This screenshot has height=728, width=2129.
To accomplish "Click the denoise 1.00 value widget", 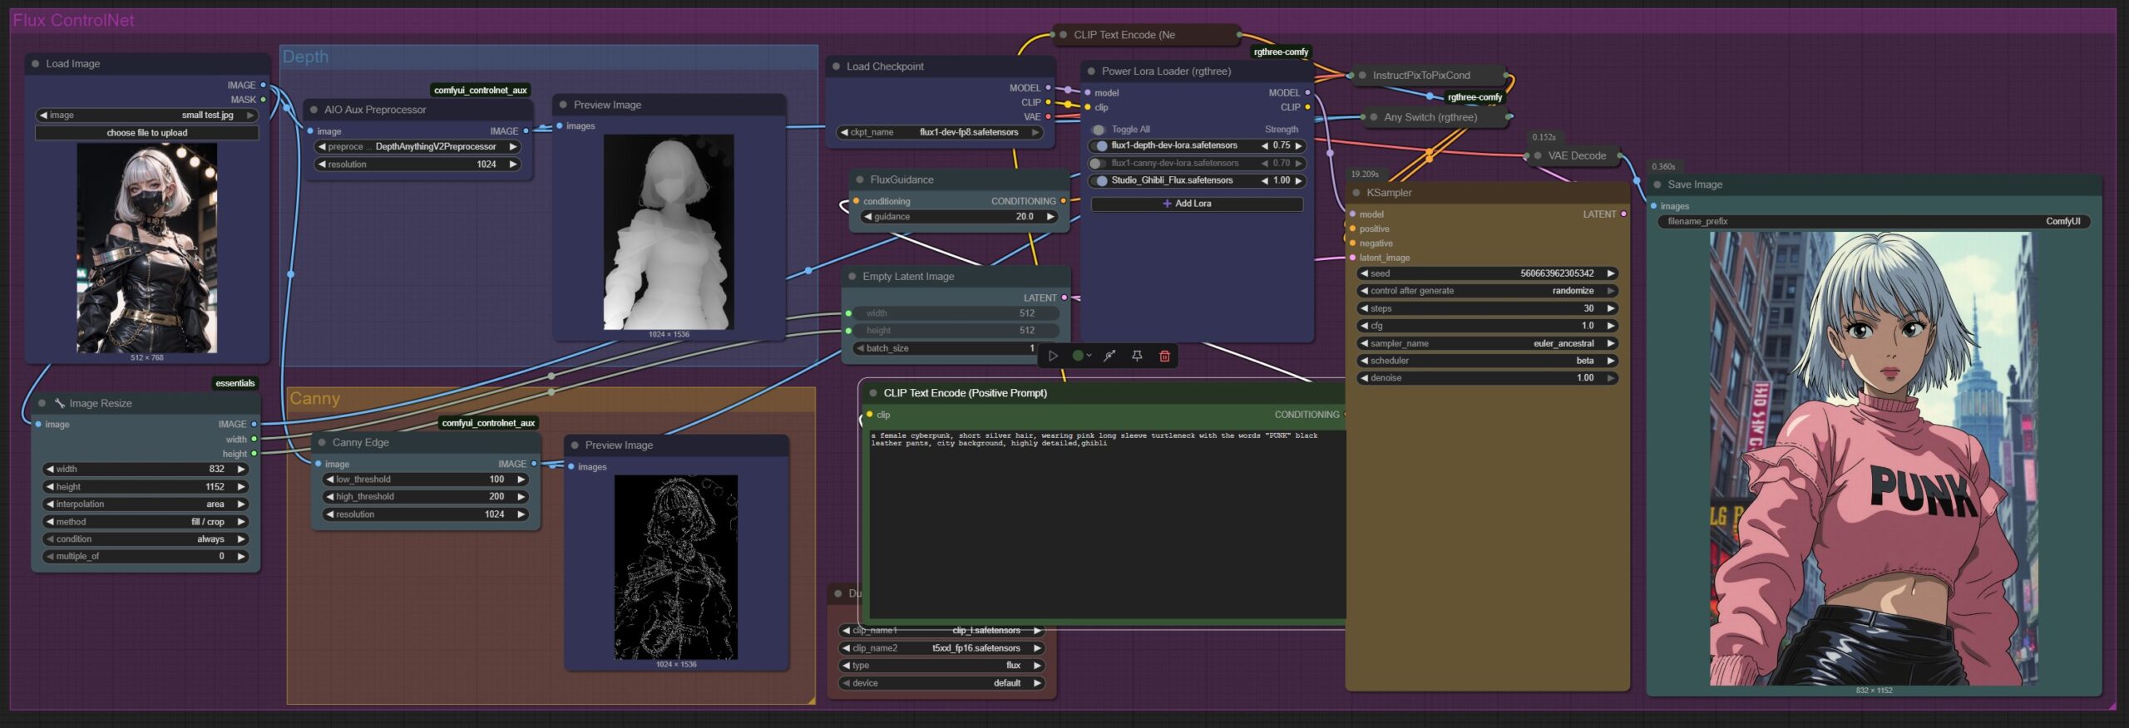I will click(1488, 378).
